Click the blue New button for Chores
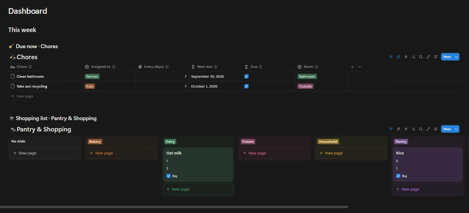Viewport: 469px width, 213px height. pos(447,57)
